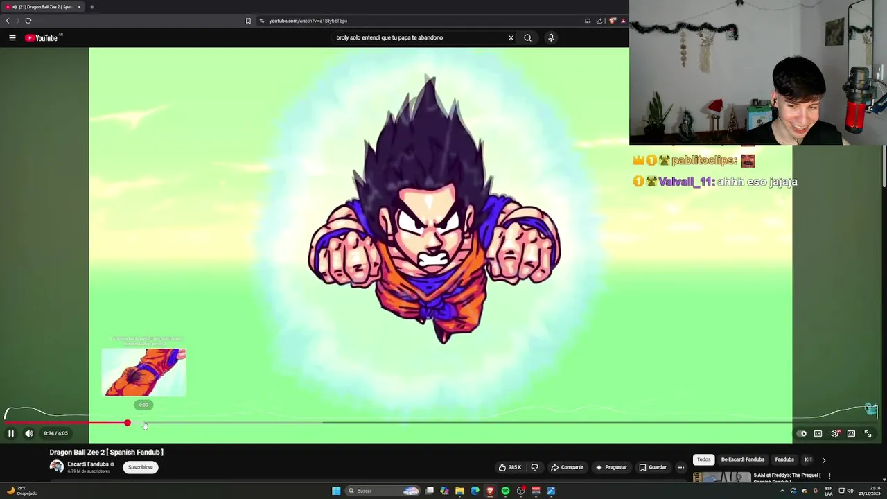Bookmark this page in address bar
Image resolution: width=887 pixels, height=499 pixels.
click(x=248, y=21)
